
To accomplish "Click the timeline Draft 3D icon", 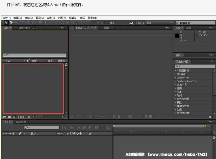I will pos(71,128).
